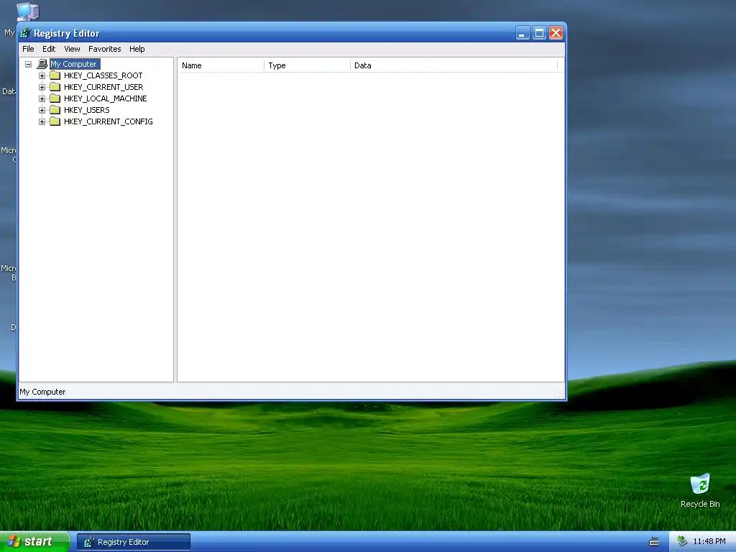Click the HKEY_CURRENT_USER folder icon
Screen dimensions: 736x552
55,87
